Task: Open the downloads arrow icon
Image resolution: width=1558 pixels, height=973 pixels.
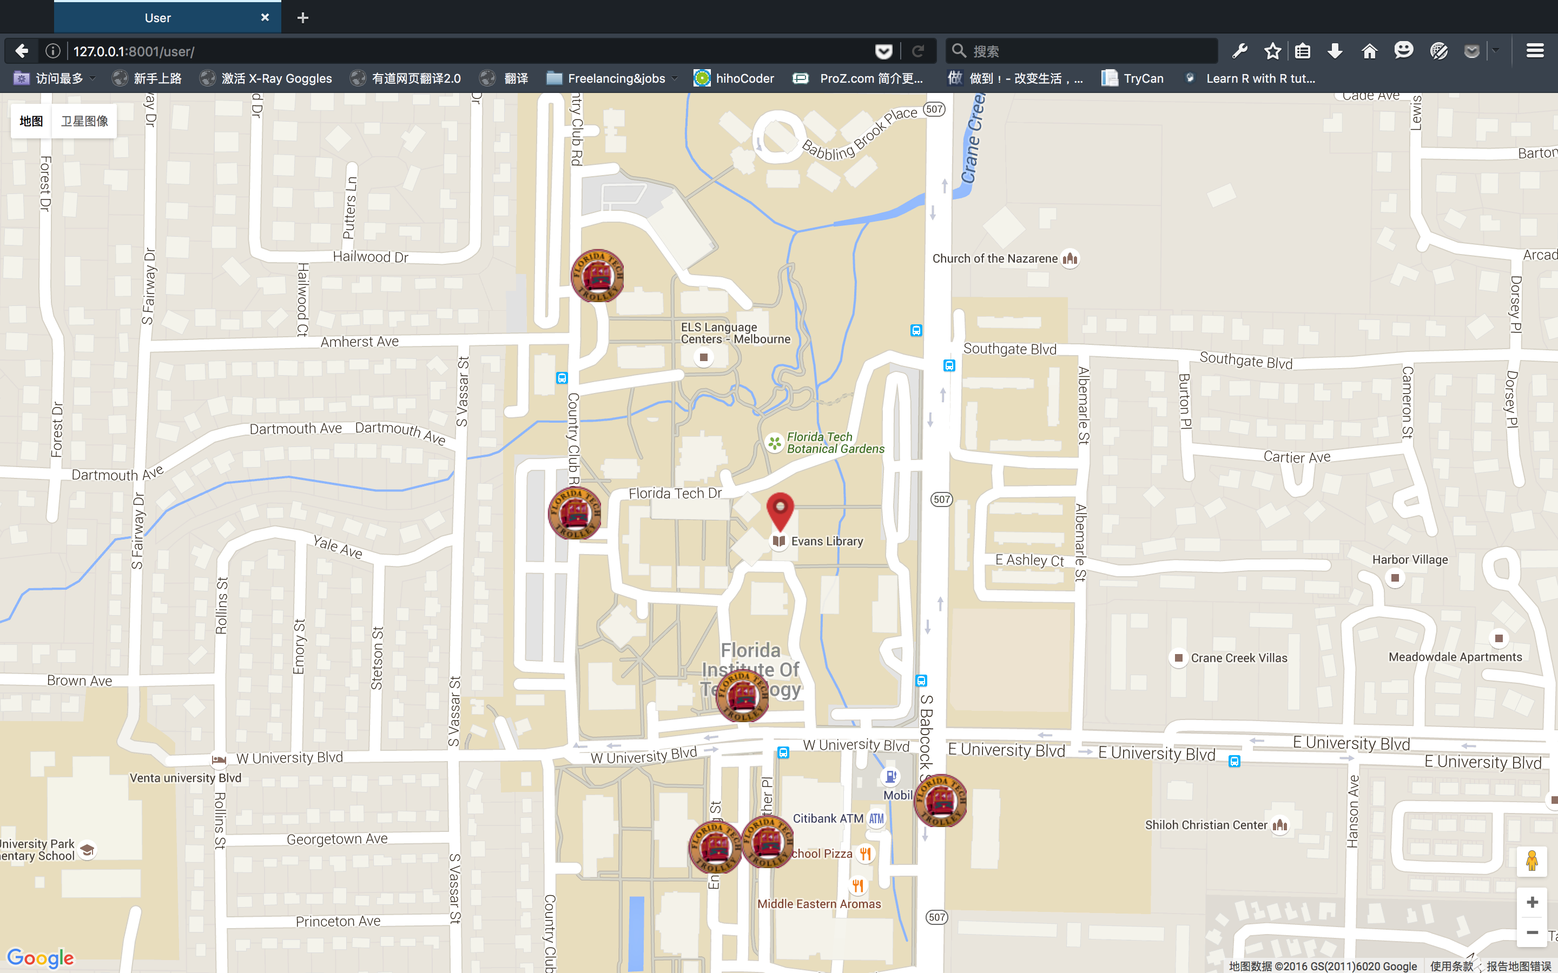Action: [x=1335, y=51]
